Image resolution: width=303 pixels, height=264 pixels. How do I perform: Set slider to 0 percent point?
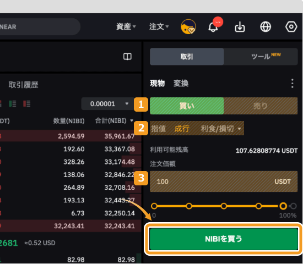[x=154, y=206]
